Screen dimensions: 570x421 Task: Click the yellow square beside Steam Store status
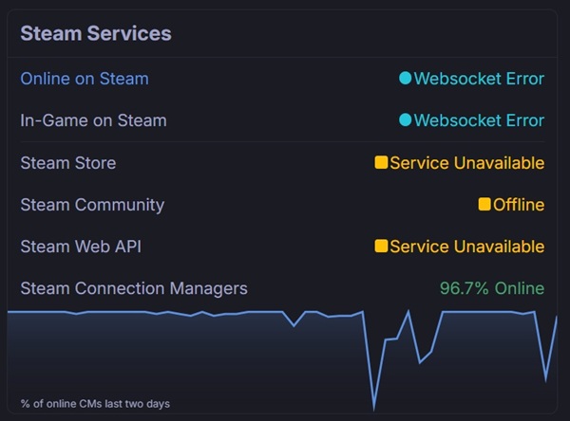(x=381, y=162)
